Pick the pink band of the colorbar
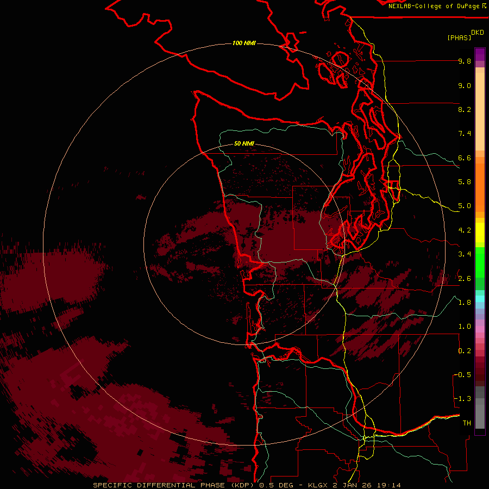The height and width of the screenshot is (489, 489). (x=480, y=329)
